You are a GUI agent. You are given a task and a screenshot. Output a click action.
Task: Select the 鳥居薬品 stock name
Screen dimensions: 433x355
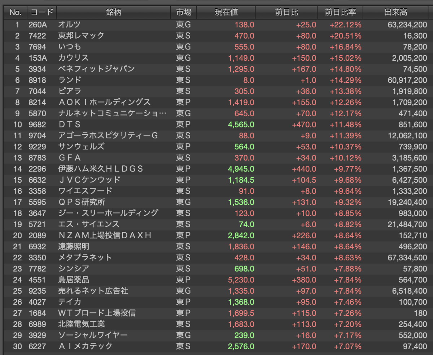click(74, 280)
